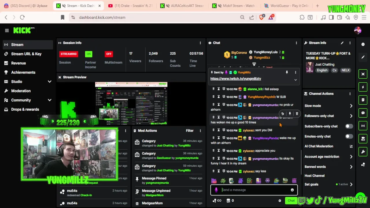Click the Stream Preview thumbnail
This screenshot has height=208, width=370.
(131, 104)
